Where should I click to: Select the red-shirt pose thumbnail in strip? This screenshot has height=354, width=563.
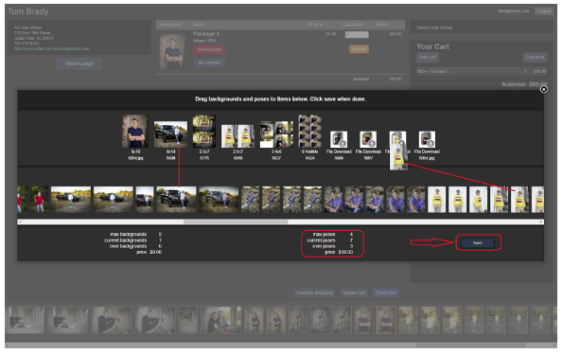coord(39,200)
